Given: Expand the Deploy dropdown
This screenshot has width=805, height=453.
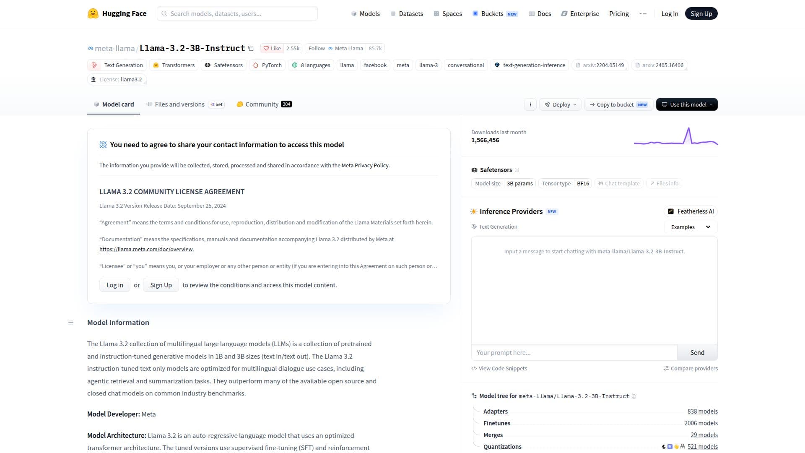Looking at the screenshot, I should coord(560,104).
